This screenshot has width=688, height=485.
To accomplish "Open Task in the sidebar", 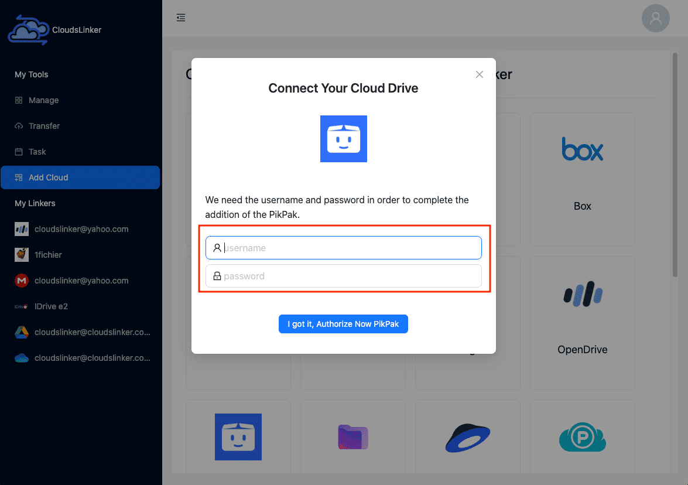I will [80, 152].
